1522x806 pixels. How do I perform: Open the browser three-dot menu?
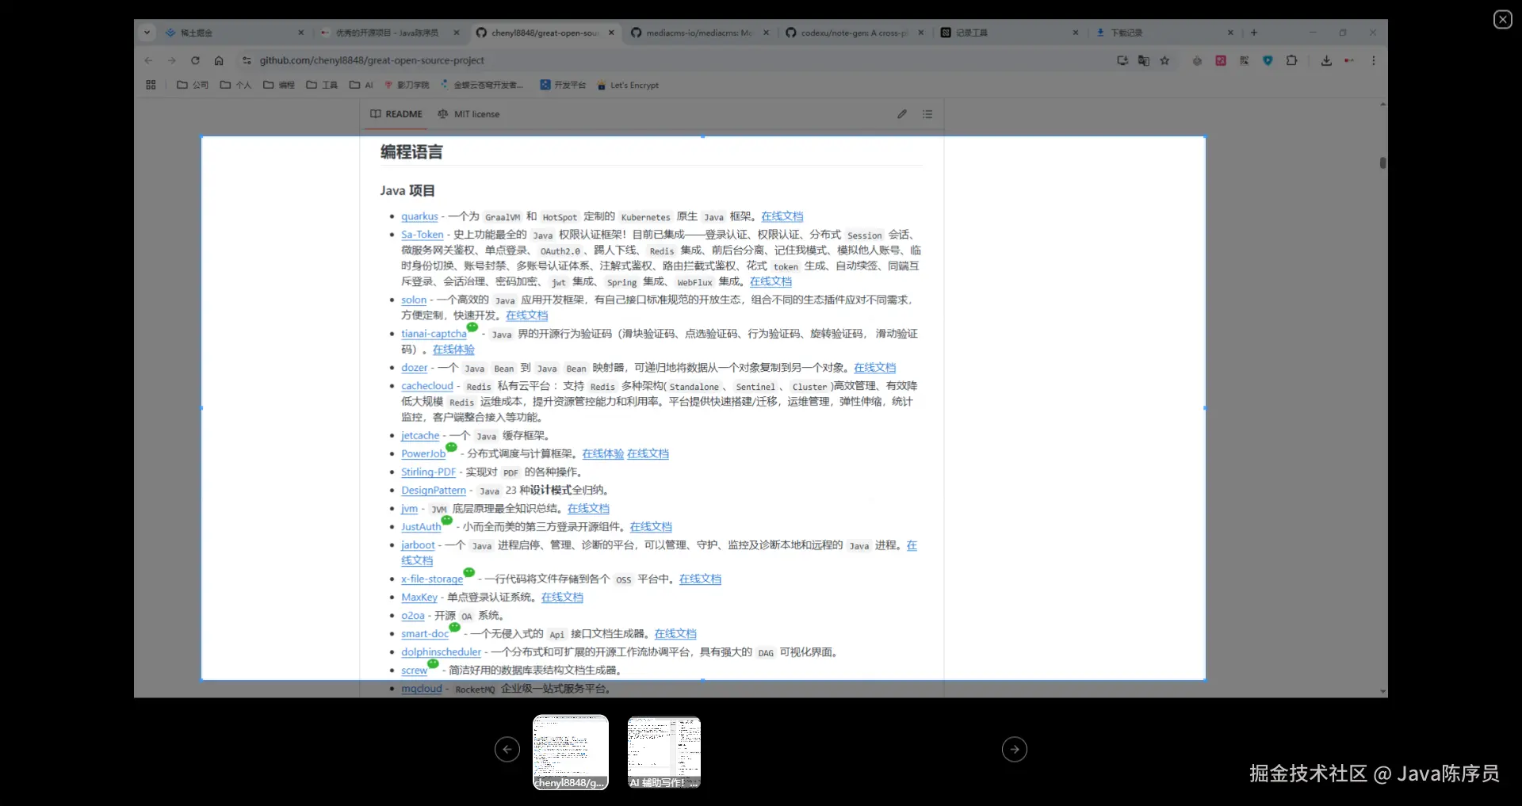[x=1374, y=60]
